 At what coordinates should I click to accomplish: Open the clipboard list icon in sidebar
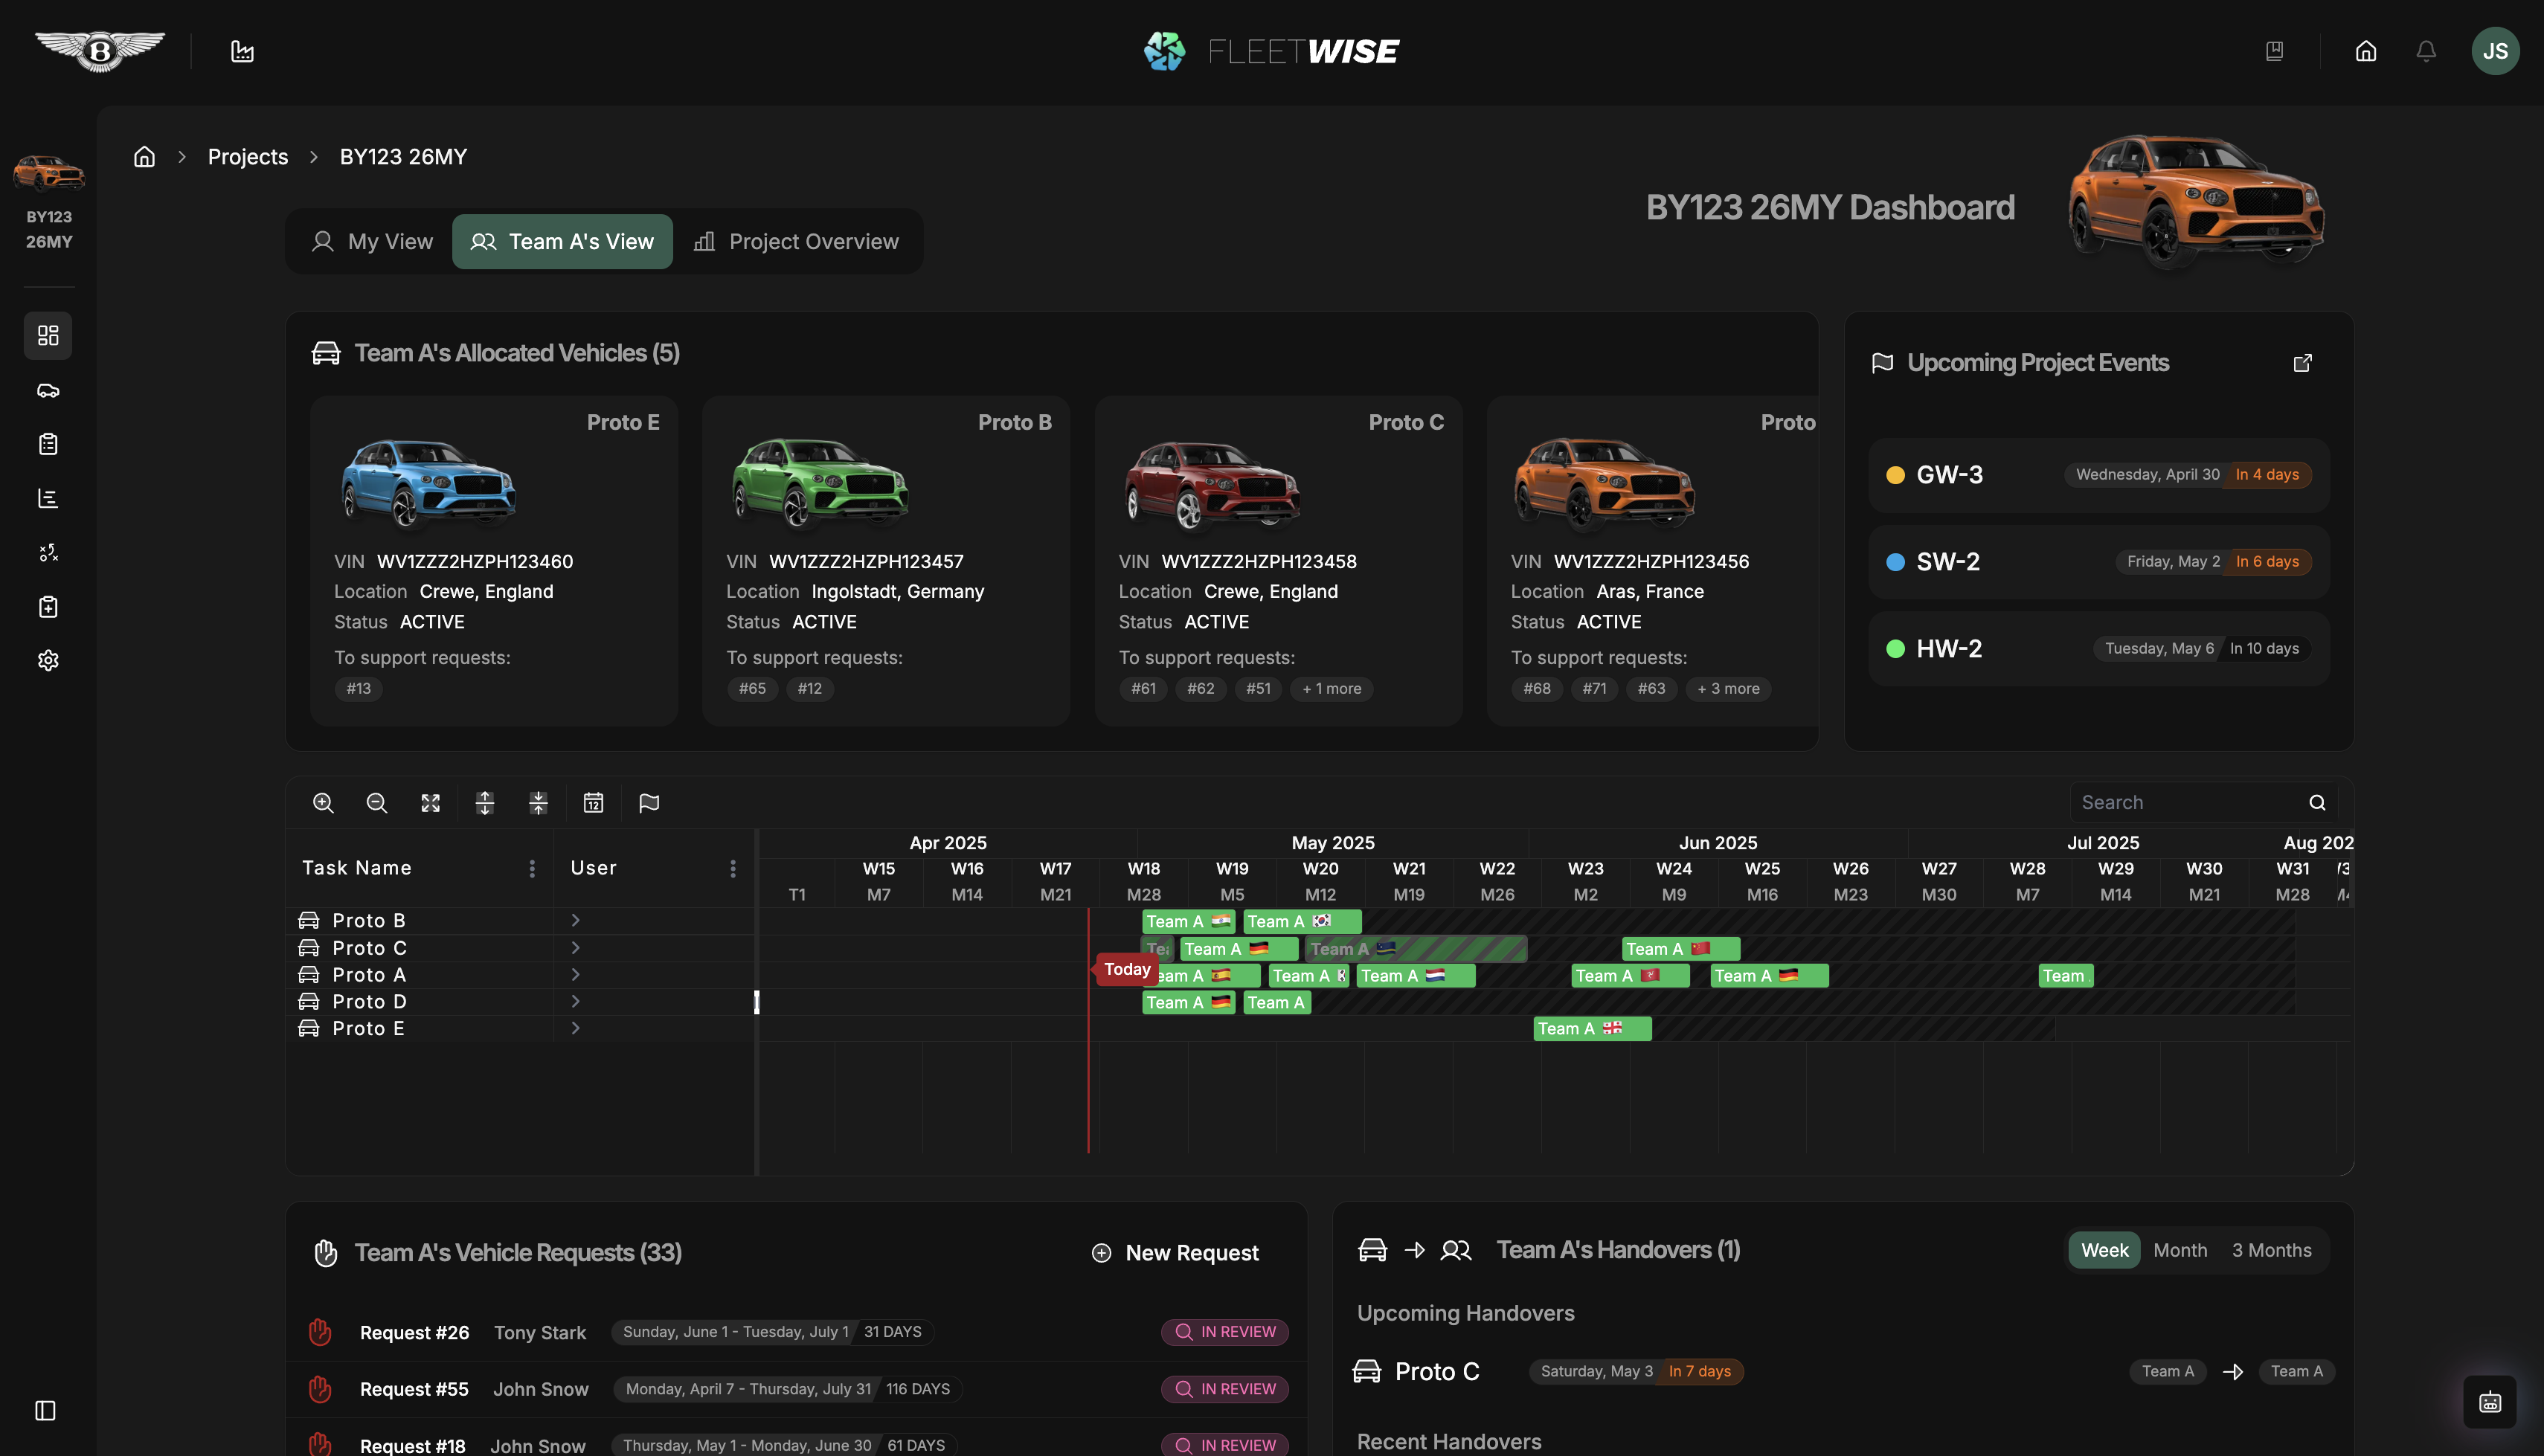48,444
